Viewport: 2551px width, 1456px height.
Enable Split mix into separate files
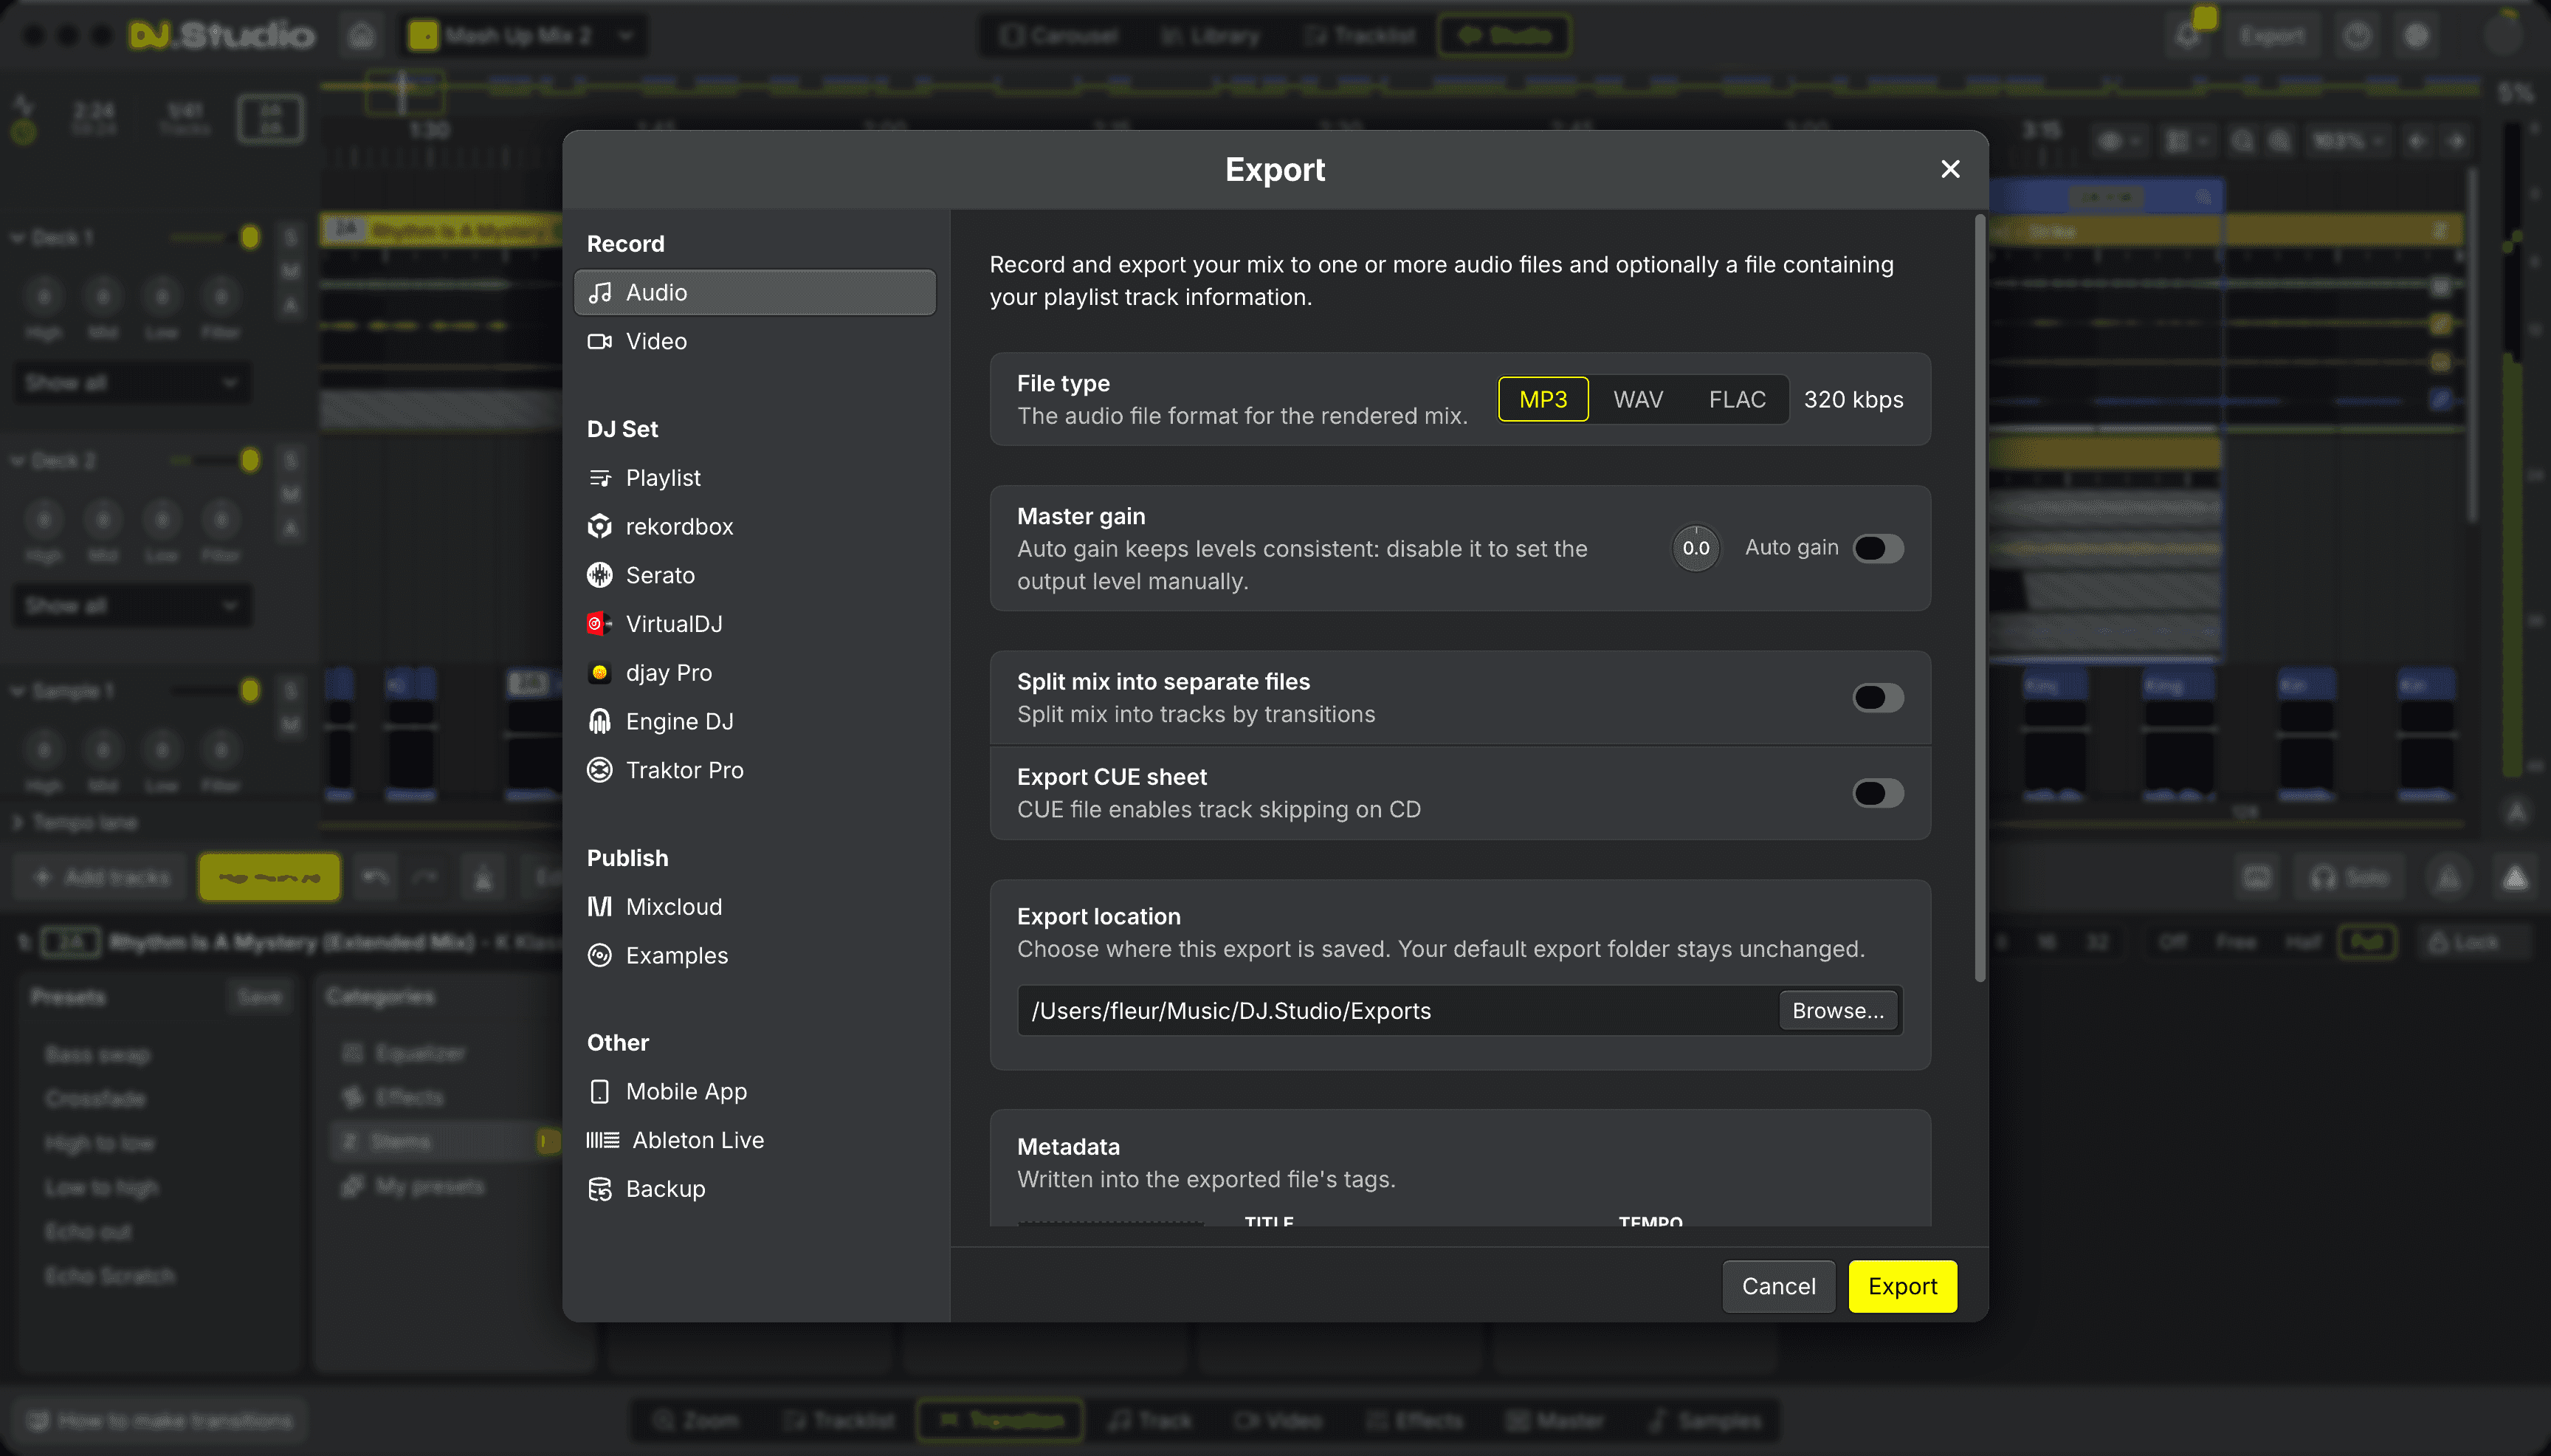[x=1877, y=698]
